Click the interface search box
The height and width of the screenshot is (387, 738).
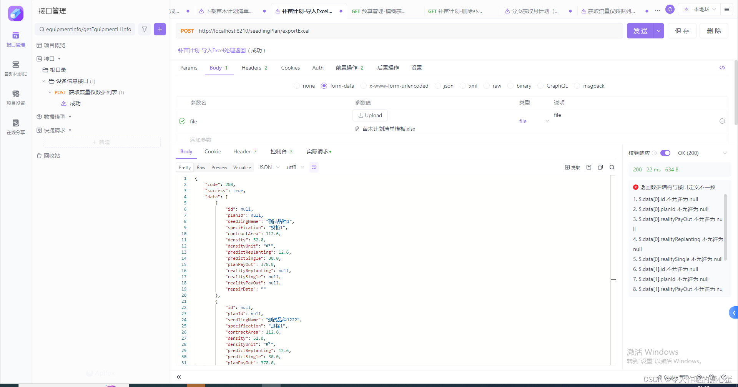(x=85, y=29)
